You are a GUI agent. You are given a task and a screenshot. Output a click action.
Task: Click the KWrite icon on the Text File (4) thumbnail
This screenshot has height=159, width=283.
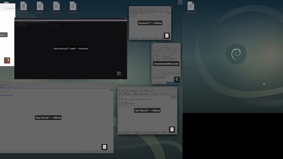click(104, 147)
